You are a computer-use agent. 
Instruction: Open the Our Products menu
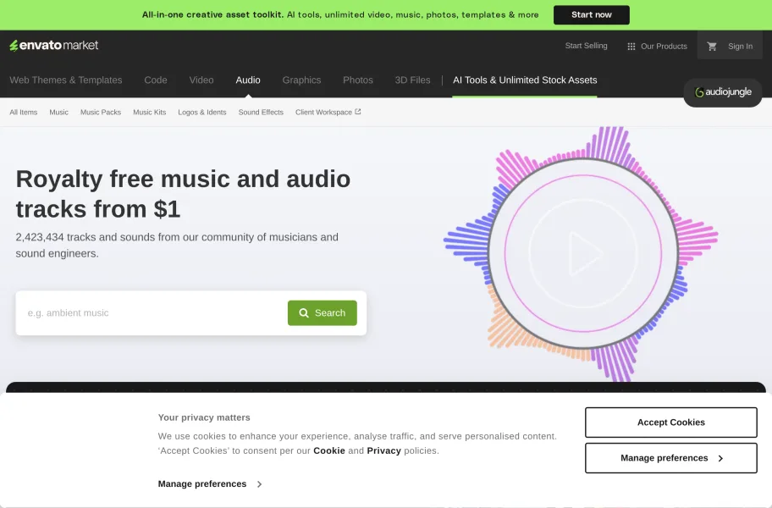tap(657, 47)
